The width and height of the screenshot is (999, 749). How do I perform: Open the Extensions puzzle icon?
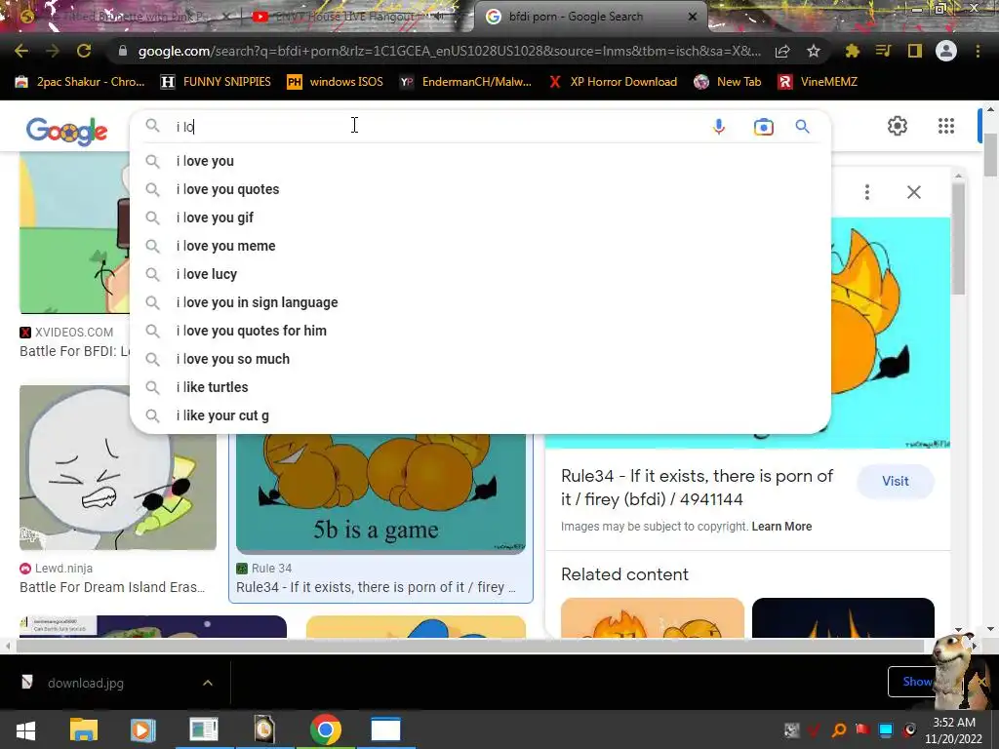click(x=852, y=51)
